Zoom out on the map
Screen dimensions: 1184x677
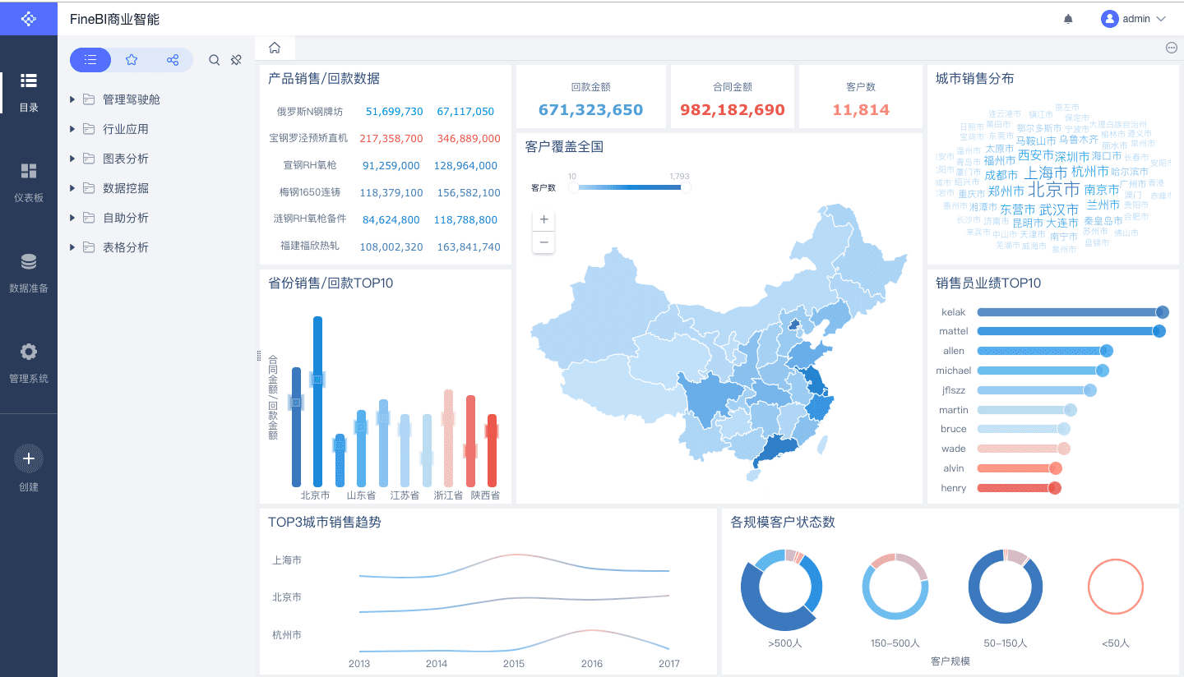[543, 242]
